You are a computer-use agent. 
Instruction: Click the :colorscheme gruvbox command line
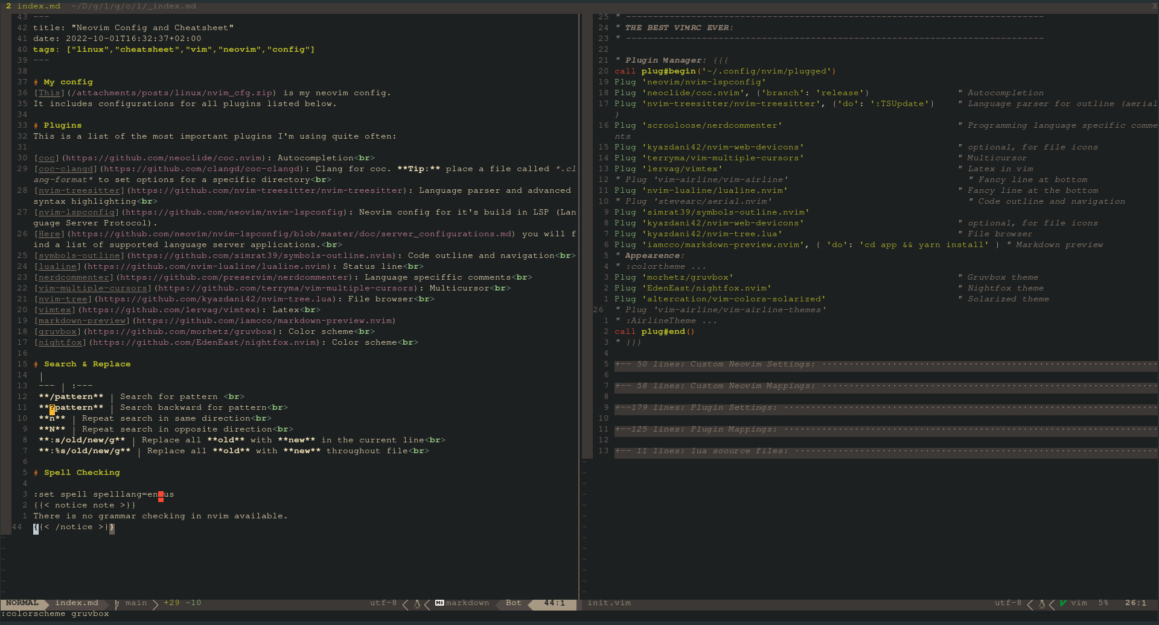[x=55, y=614]
